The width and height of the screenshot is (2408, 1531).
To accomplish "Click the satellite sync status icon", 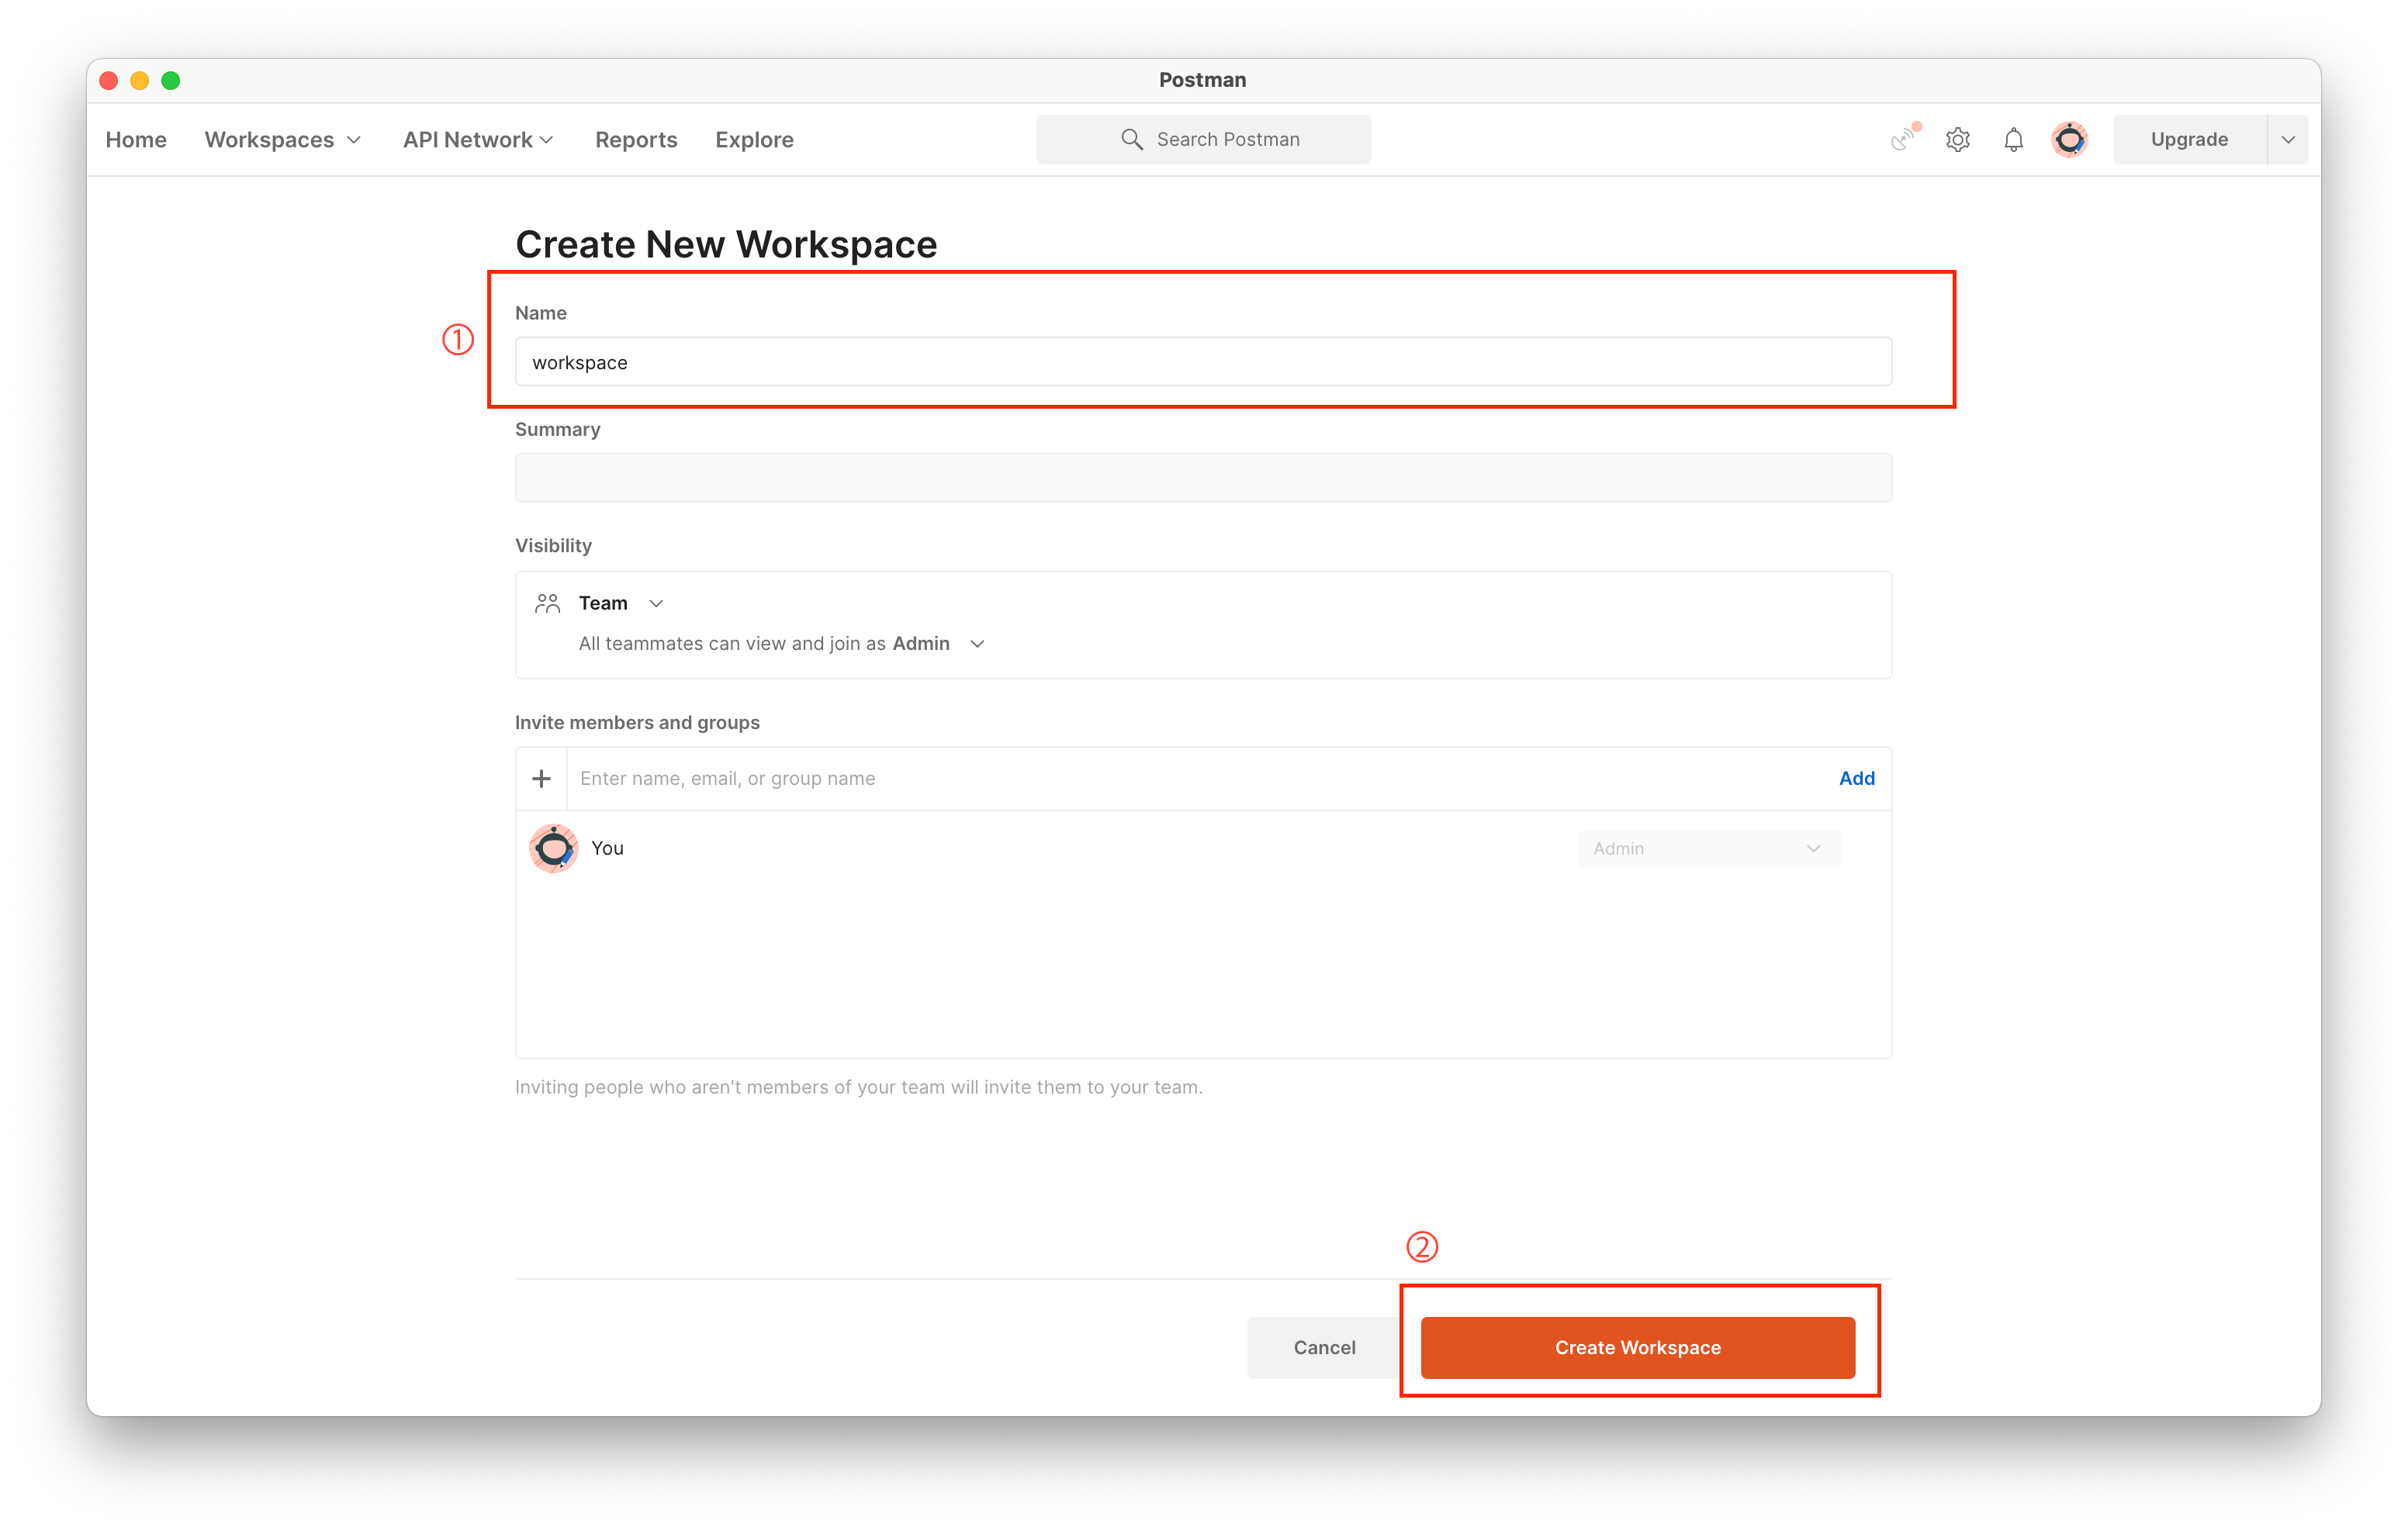I will (1903, 139).
